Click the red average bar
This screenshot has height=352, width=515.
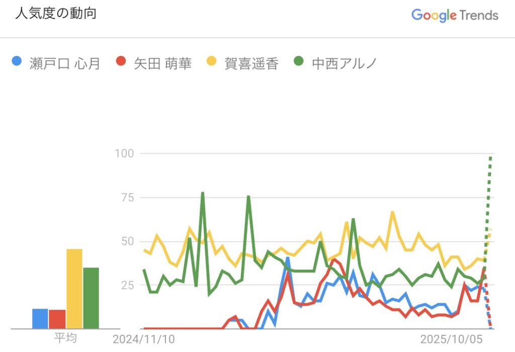pos(57,319)
